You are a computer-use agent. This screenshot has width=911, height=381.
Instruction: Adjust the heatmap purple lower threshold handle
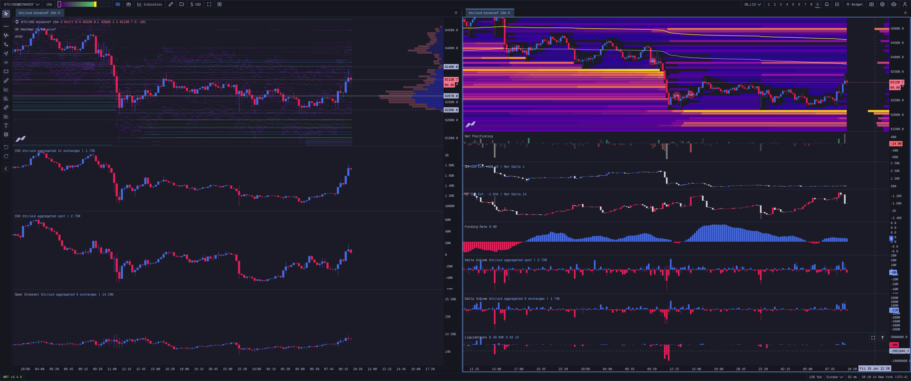click(59, 4)
